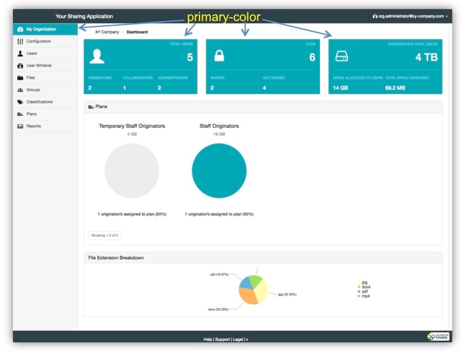
Task: Click the 4 TB quota value
Action: pyautogui.click(x=426, y=57)
